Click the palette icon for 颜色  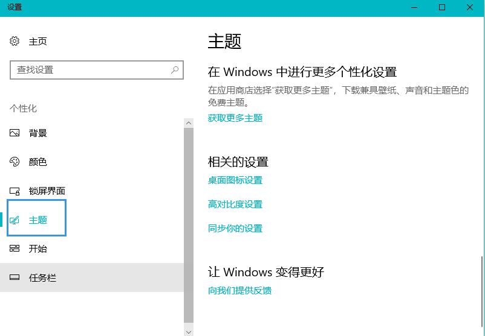point(15,162)
